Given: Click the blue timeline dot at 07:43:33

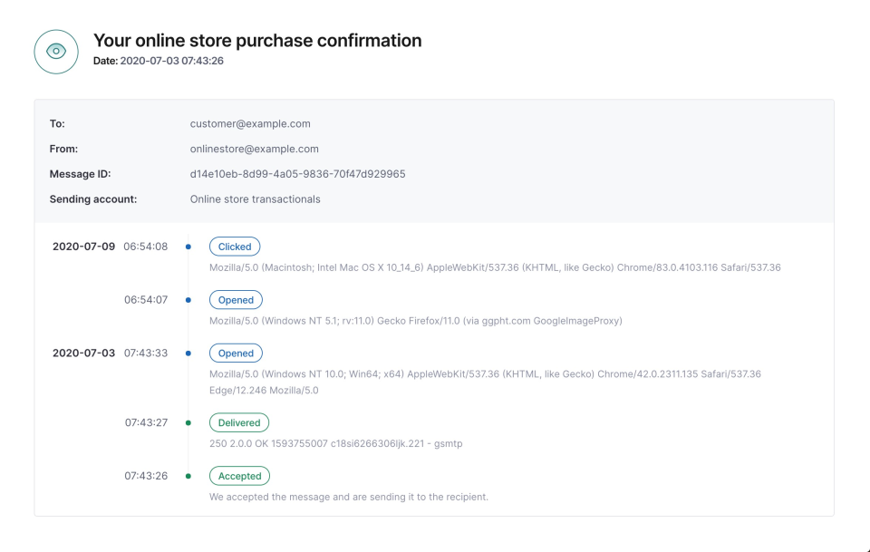Looking at the screenshot, I should tap(188, 353).
